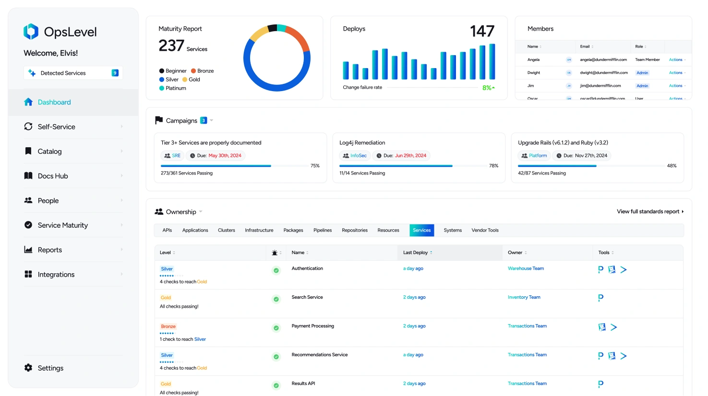The height and width of the screenshot is (396, 708).
Task: Expand the Service Maturity sidebar chevron
Action: click(121, 225)
